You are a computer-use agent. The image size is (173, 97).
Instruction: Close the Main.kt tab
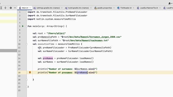30,8
